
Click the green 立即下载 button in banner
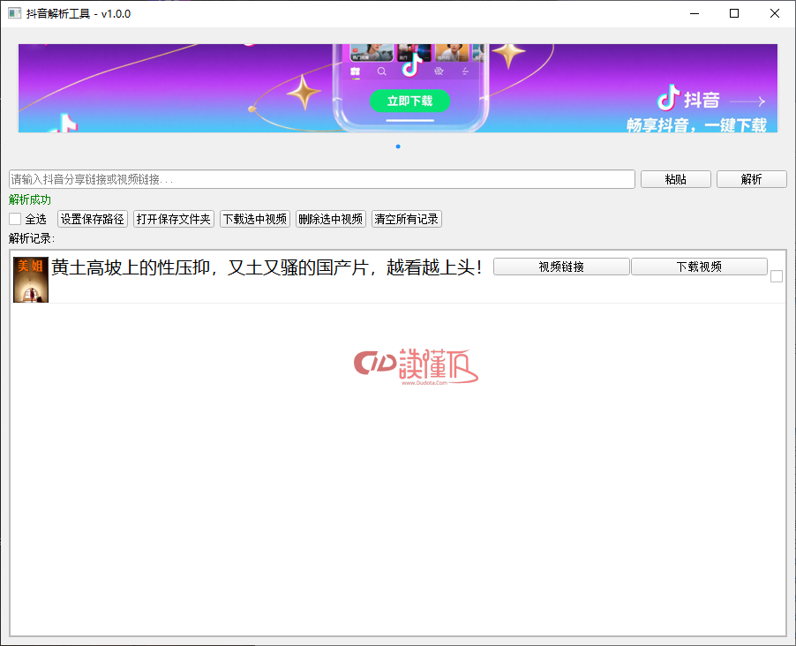point(409,101)
